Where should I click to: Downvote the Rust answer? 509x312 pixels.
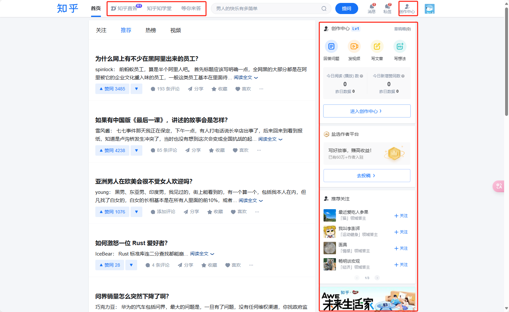131,265
